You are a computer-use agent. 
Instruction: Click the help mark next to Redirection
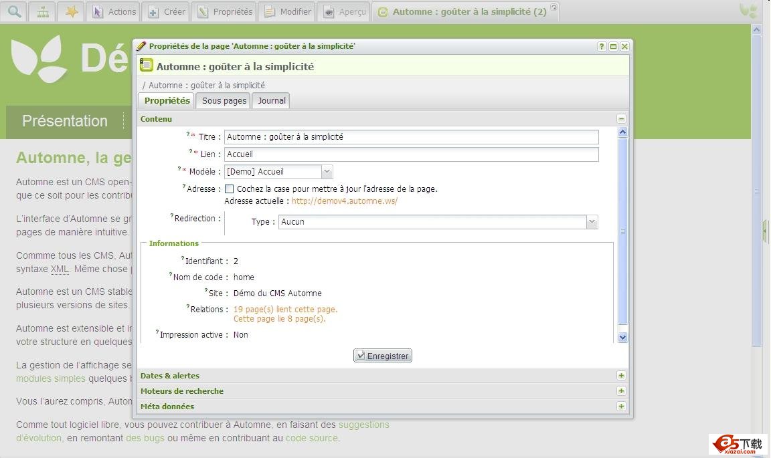(172, 216)
